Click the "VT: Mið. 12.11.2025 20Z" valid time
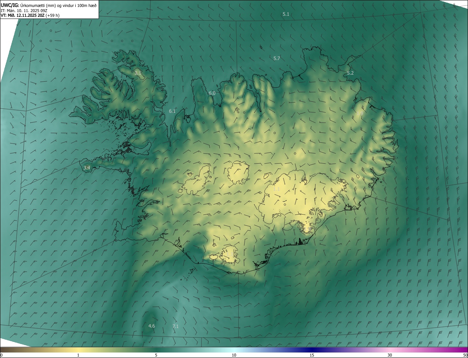468x358 pixels. point(23,16)
